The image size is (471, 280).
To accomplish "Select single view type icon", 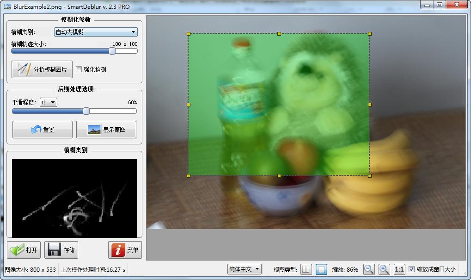I will [x=322, y=269].
